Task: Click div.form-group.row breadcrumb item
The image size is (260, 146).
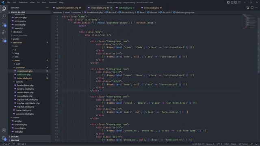Action: pos(184,12)
